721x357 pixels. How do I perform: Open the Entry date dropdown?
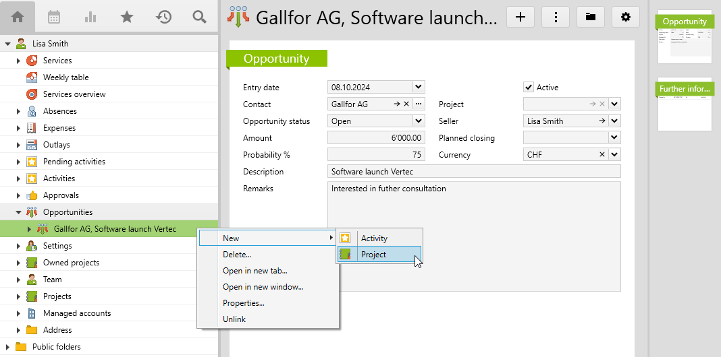click(x=419, y=88)
